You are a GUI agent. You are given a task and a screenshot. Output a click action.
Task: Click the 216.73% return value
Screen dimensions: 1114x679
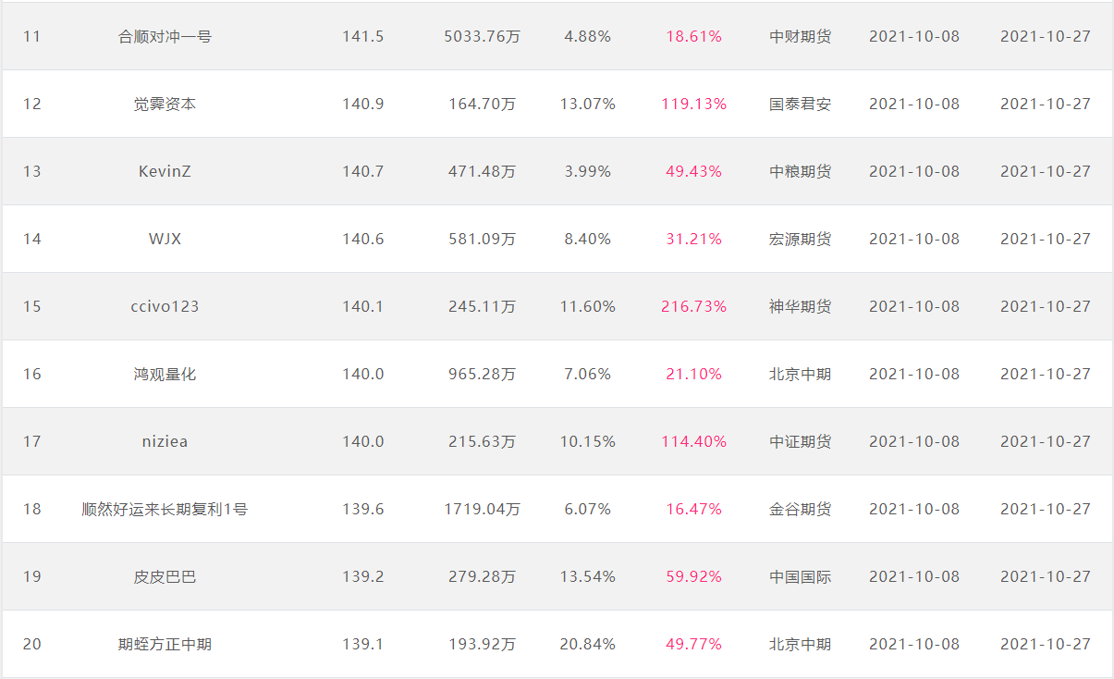click(x=693, y=307)
